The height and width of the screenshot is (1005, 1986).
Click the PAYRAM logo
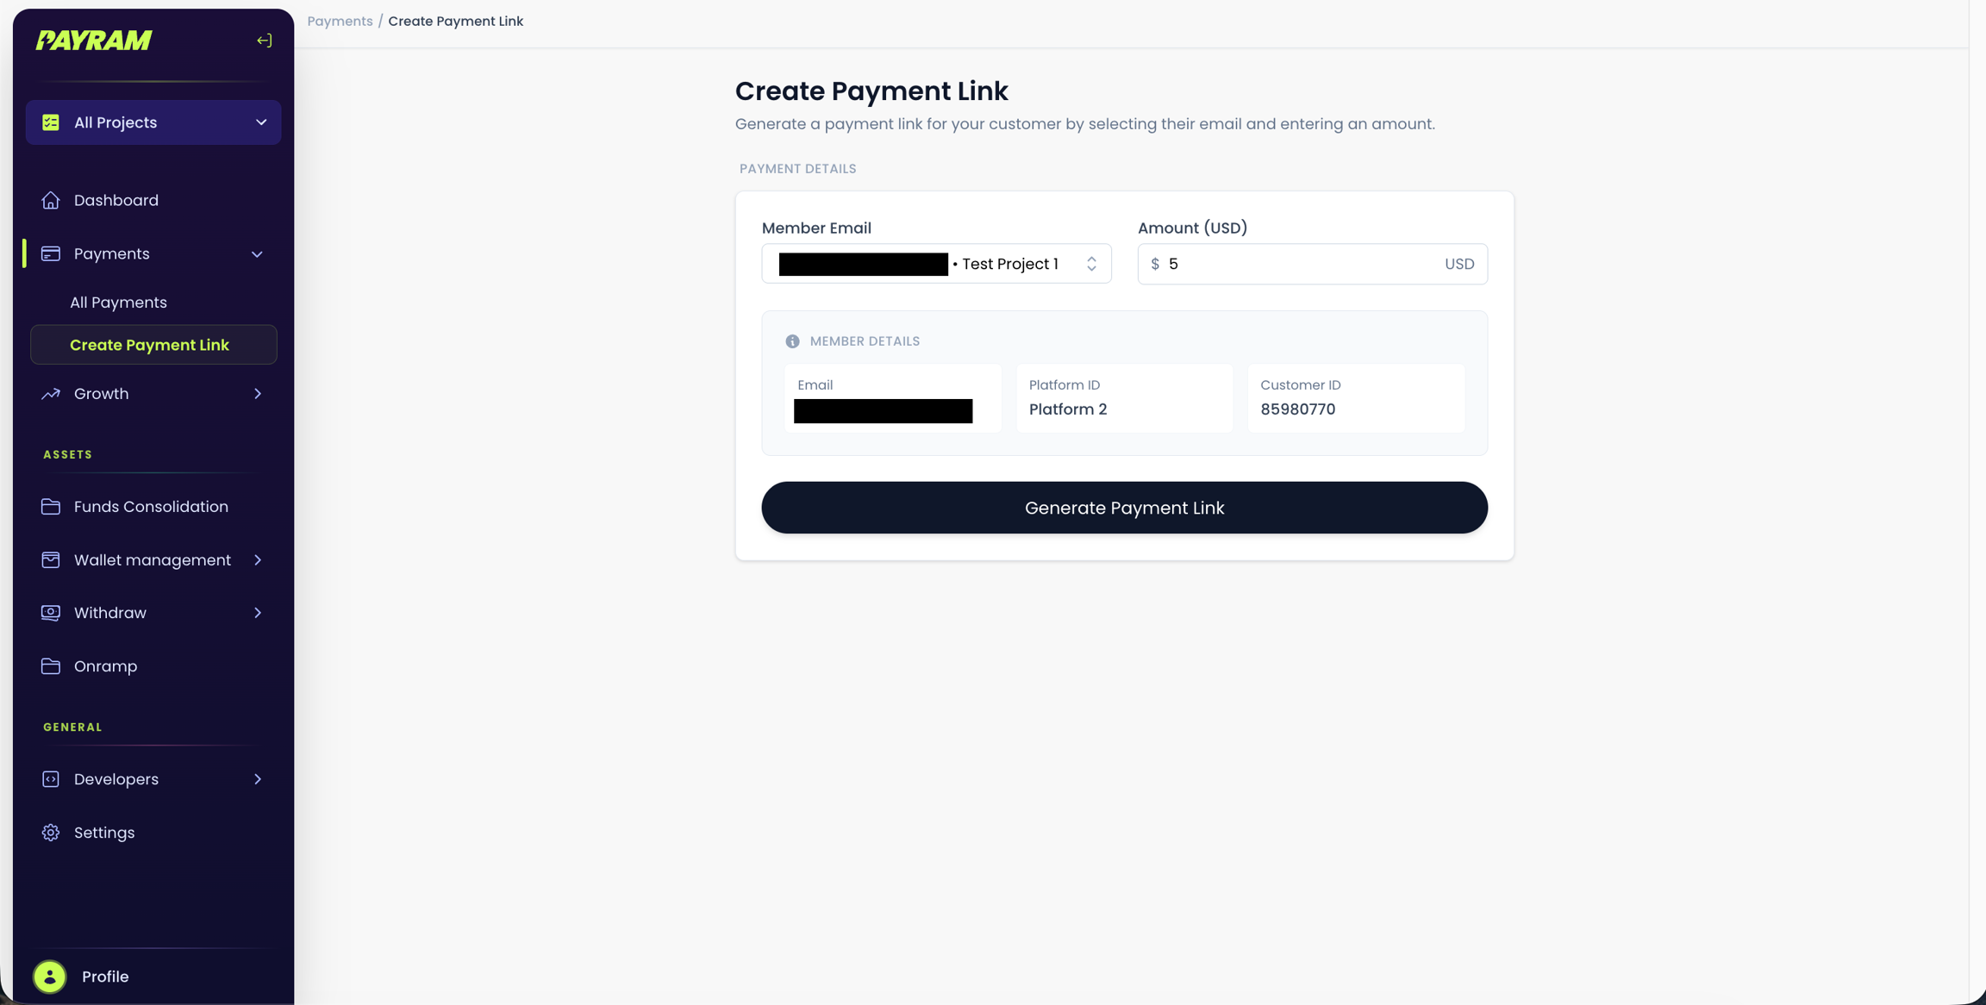[x=95, y=40]
